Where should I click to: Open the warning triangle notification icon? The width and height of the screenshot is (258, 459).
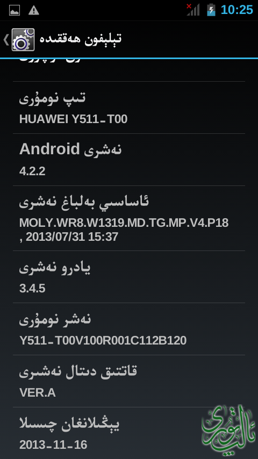pos(34,11)
